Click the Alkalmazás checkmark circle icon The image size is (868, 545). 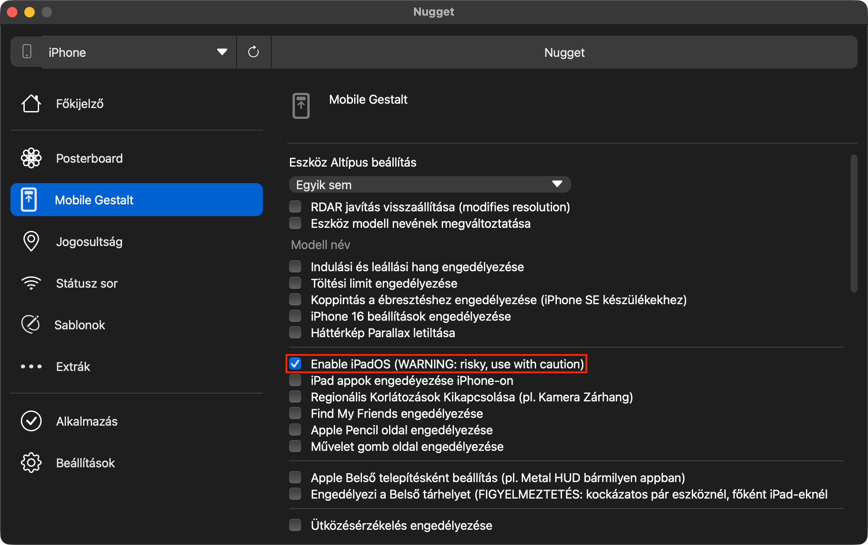[31, 421]
